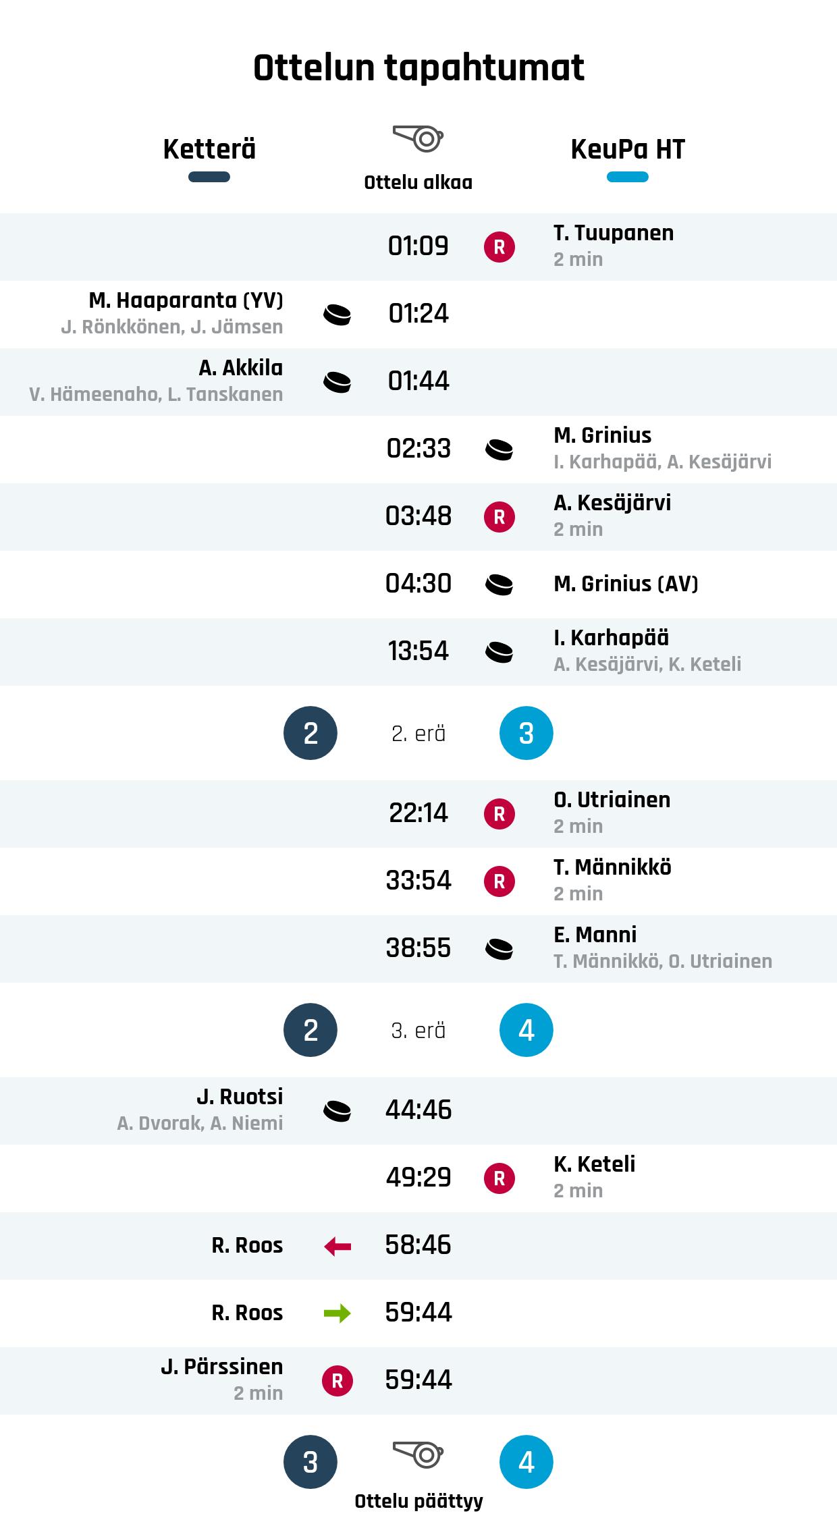This screenshot has width=837, height=1524.
Task: Click the red R badge next to A. Kesäjärvi
Action: click(x=500, y=517)
